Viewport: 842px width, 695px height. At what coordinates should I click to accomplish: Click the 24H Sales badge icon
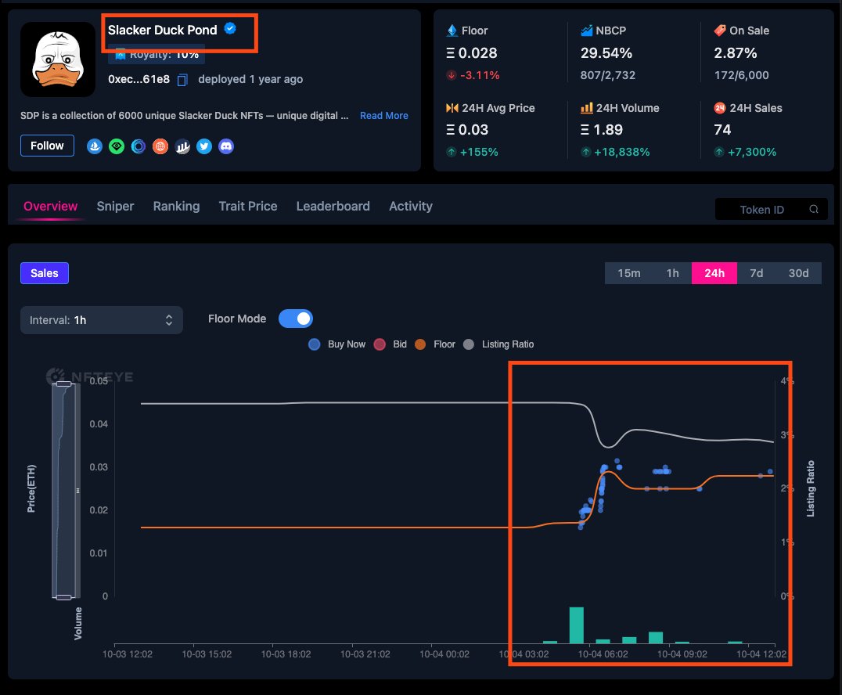pos(720,108)
